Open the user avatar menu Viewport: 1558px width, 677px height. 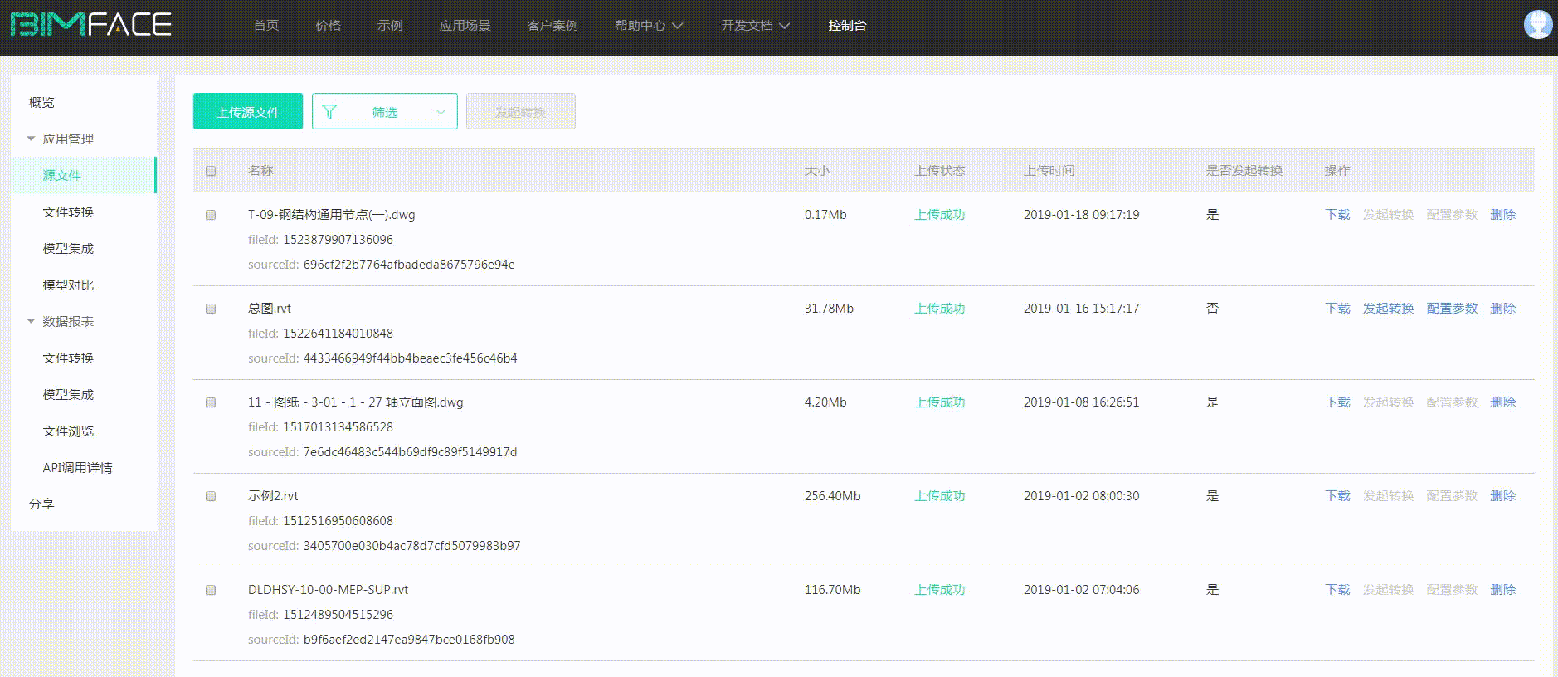[1537, 25]
